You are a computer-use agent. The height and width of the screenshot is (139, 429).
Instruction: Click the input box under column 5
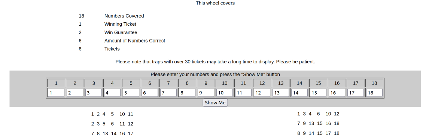[131, 93]
